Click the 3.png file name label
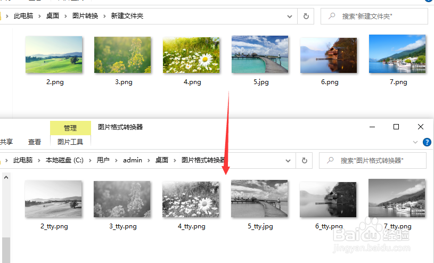Viewport: 434px width, 263px height. (124, 82)
